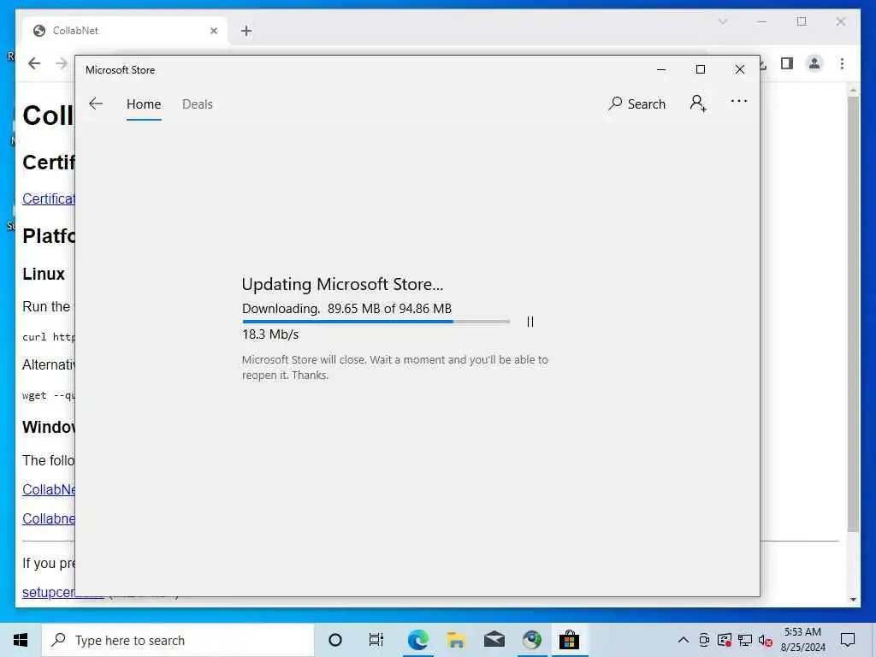Go back in Microsoft Store
The width and height of the screenshot is (876, 657).
click(96, 104)
